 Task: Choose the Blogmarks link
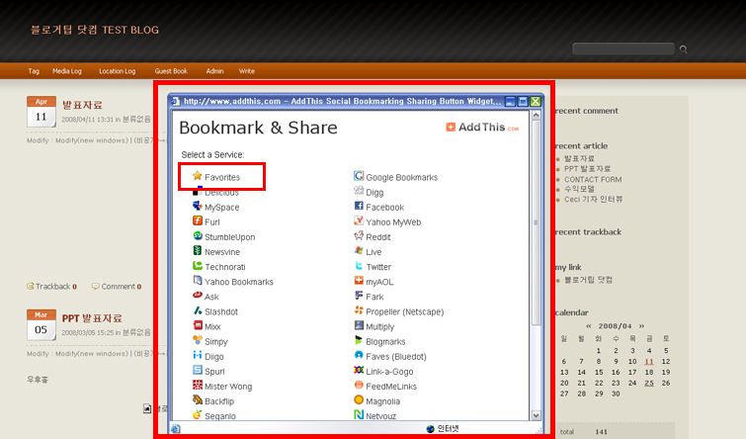[385, 342]
